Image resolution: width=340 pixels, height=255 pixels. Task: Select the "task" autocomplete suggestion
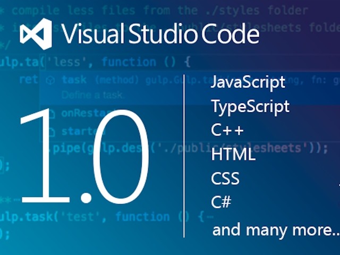pos(74,80)
